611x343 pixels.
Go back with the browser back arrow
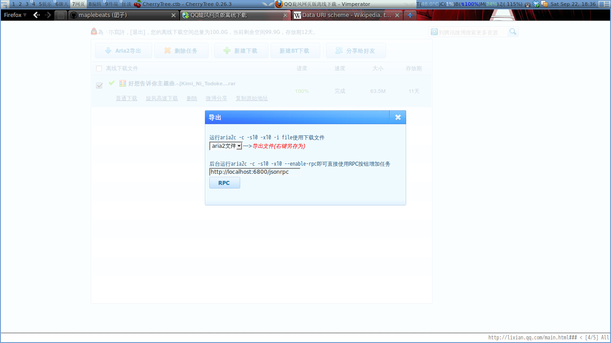click(x=37, y=15)
